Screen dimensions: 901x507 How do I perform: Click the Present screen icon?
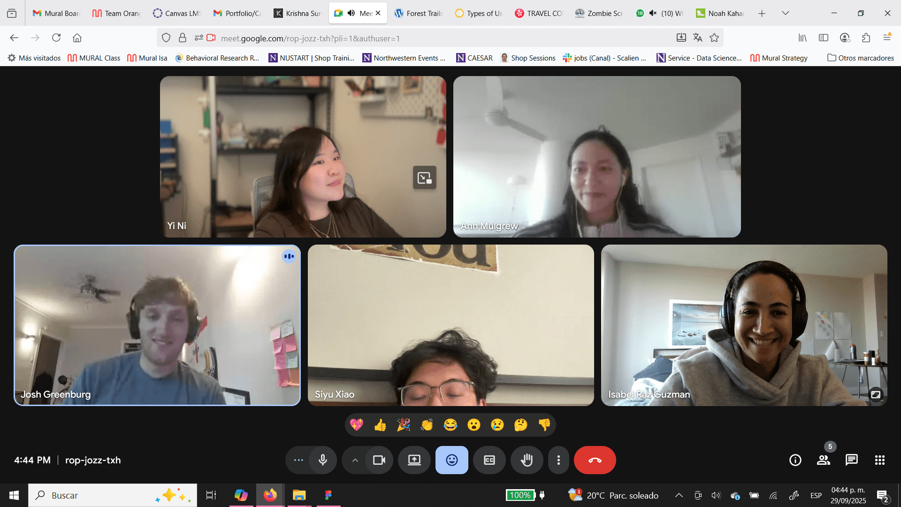[414, 460]
